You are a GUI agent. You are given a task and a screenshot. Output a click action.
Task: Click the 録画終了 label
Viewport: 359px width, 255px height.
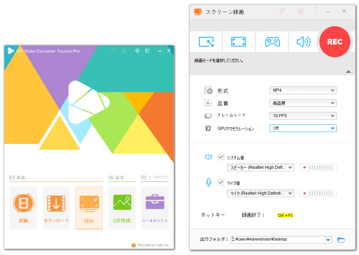tap(253, 215)
